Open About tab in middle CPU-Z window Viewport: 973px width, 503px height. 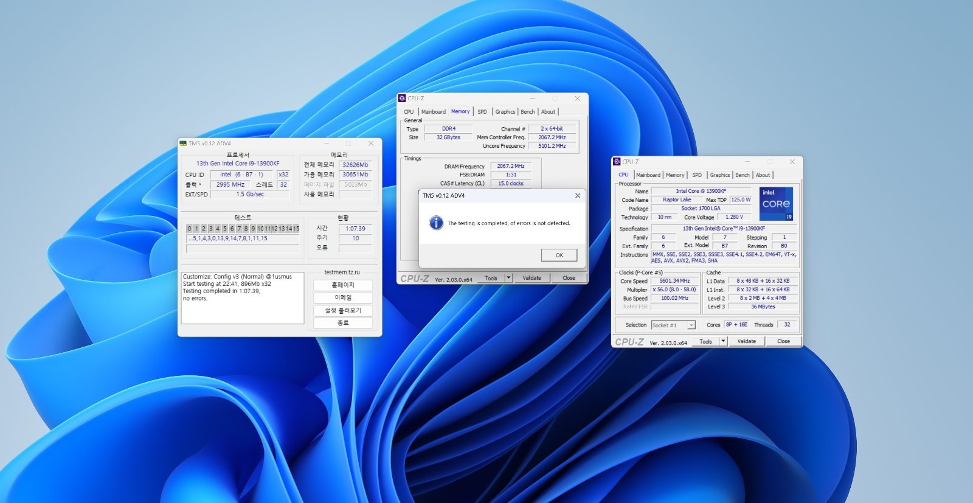(x=548, y=112)
